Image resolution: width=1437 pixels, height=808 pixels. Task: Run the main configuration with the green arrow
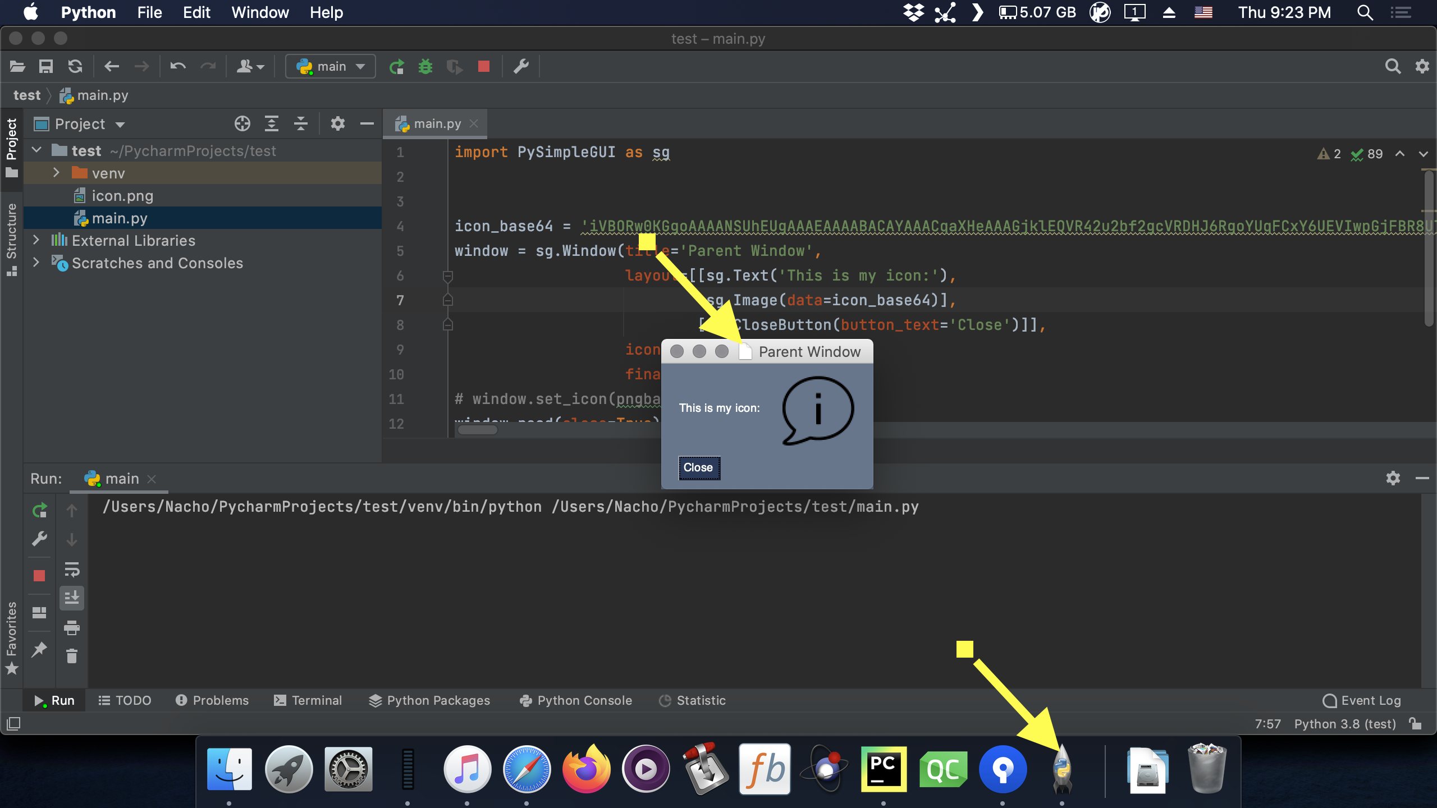397,66
